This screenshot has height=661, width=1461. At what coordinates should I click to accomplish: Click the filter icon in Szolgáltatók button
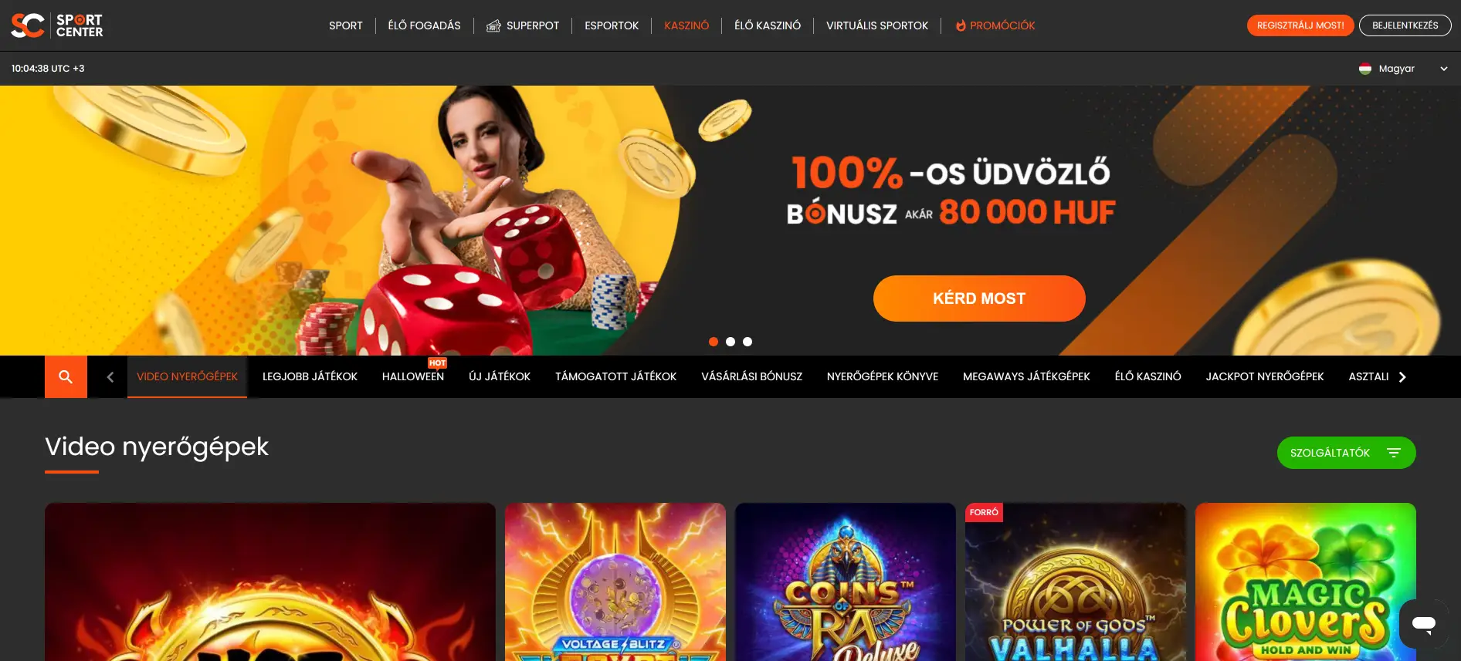[x=1394, y=453]
